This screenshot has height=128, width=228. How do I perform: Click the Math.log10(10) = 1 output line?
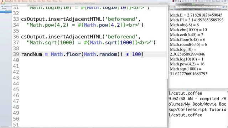187,59
